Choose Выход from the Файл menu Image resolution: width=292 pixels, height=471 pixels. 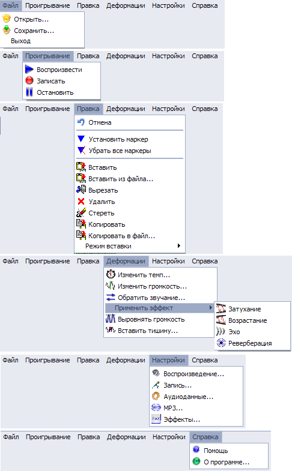[x=20, y=41]
